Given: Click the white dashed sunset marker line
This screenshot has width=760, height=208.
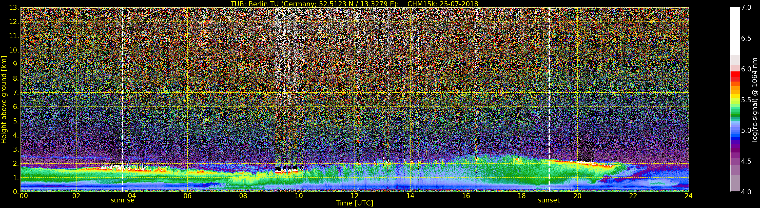Looking at the screenshot, I should click(549, 100).
